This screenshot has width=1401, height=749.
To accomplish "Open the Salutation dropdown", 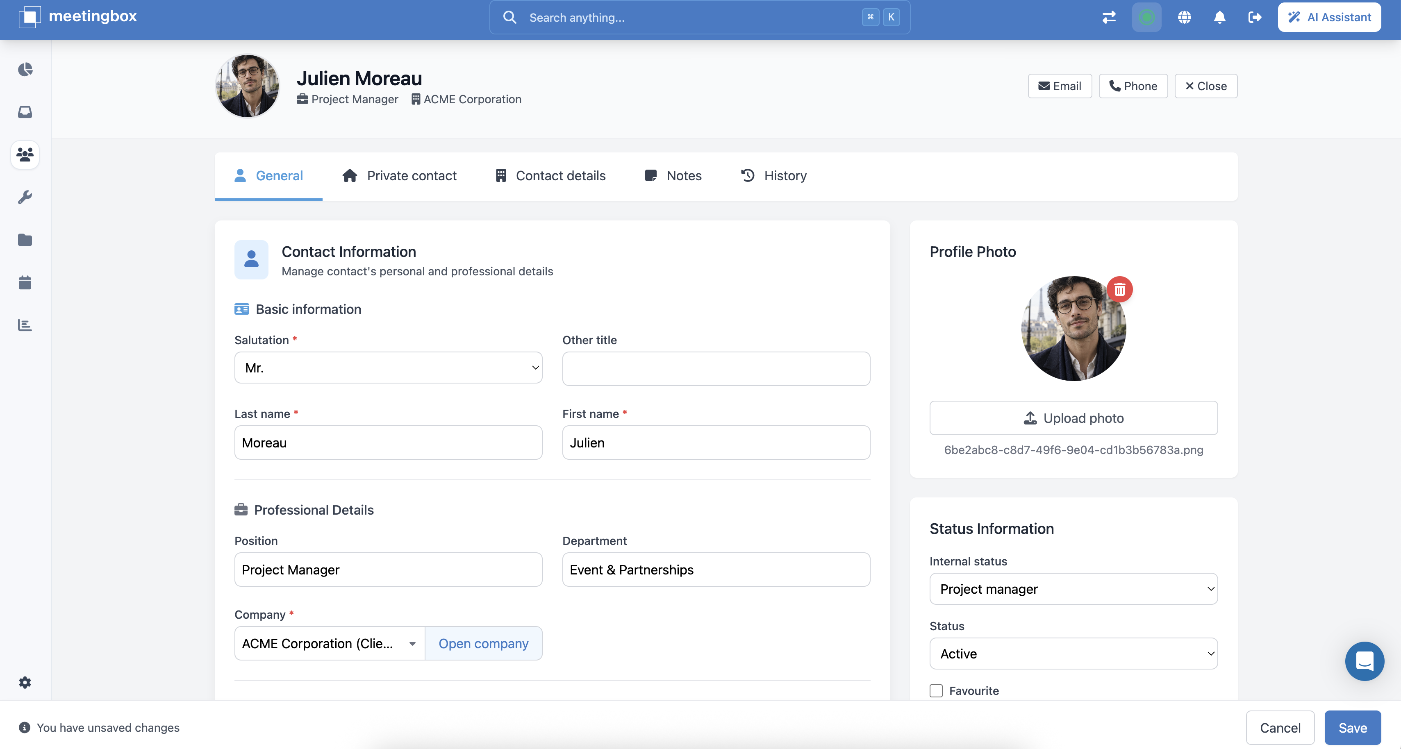I will pos(388,368).
